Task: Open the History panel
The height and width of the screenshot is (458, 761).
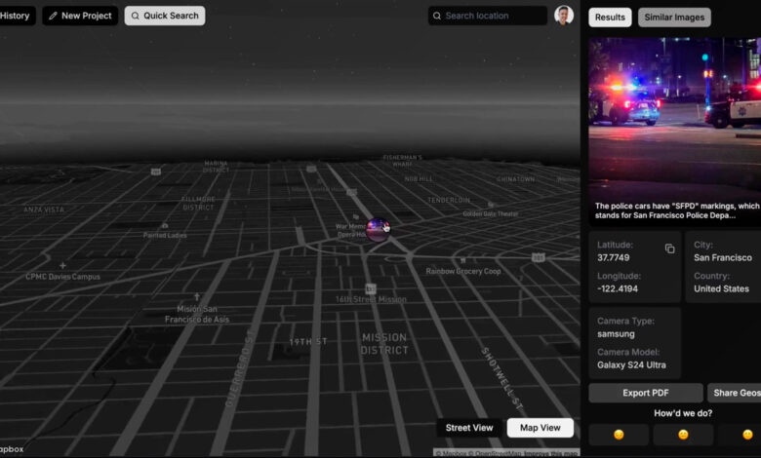Action: pyautogui.click(x=16, y=16)
